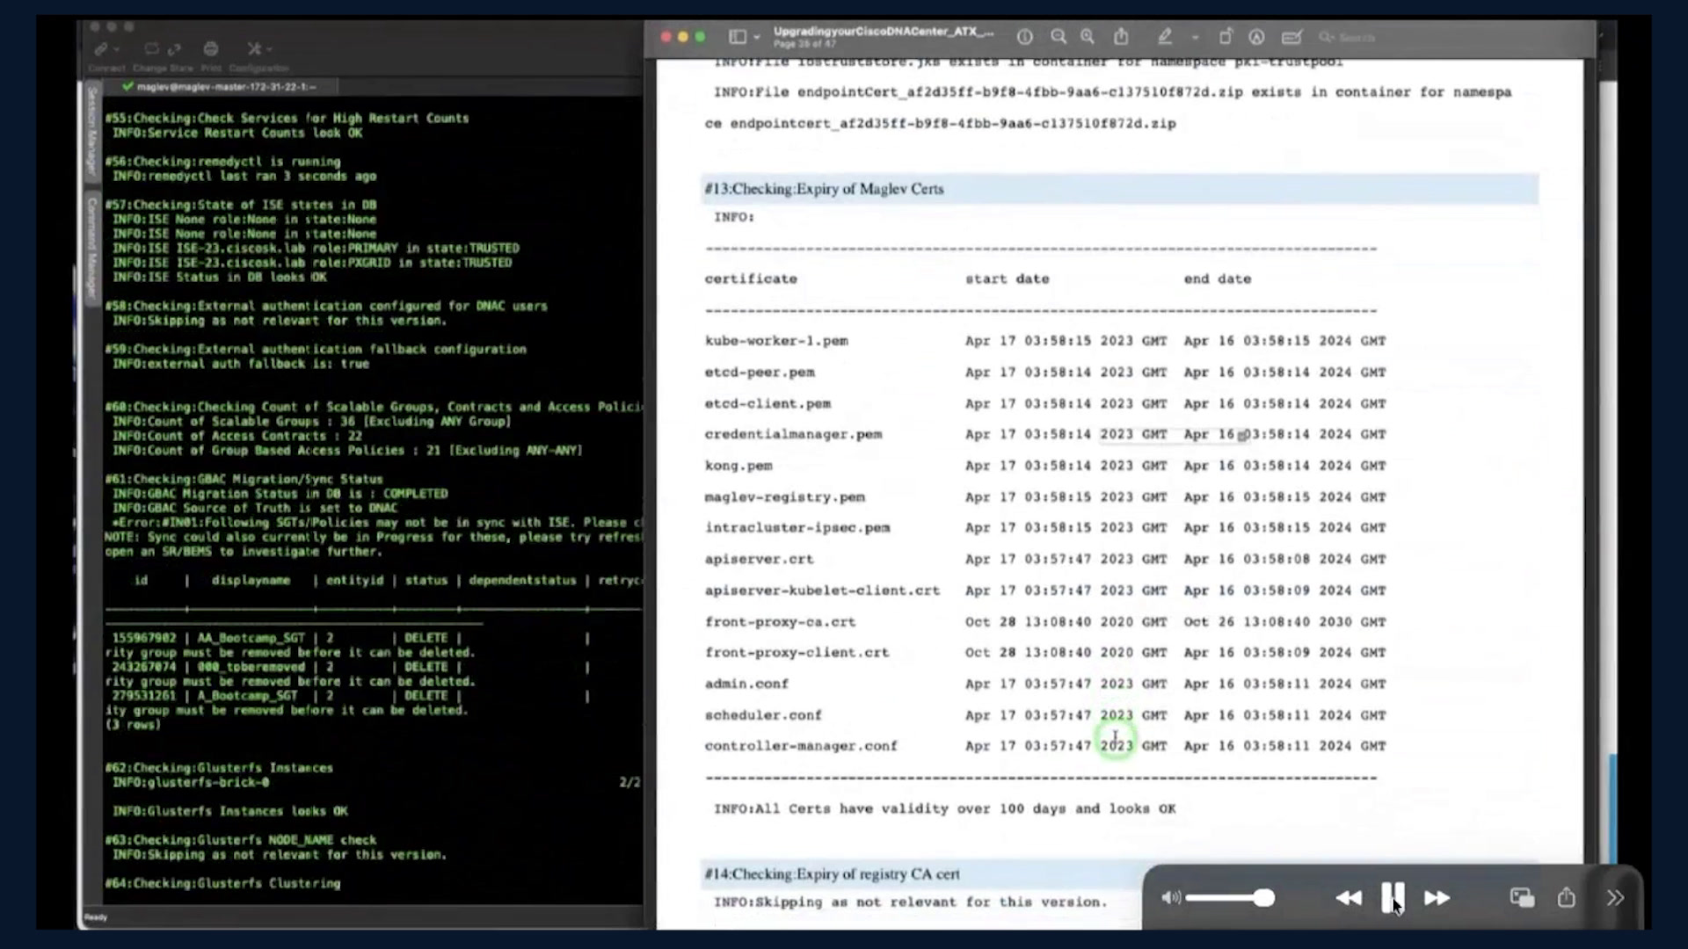Print the terminal session
Image resolution: width=1688 pixels, height=949 pixels.
point(211,49)
